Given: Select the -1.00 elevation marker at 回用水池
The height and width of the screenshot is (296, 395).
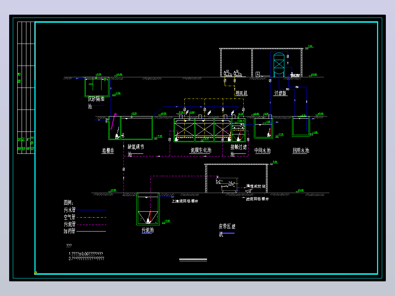Looking at the screenshot, I should (314, 133).
